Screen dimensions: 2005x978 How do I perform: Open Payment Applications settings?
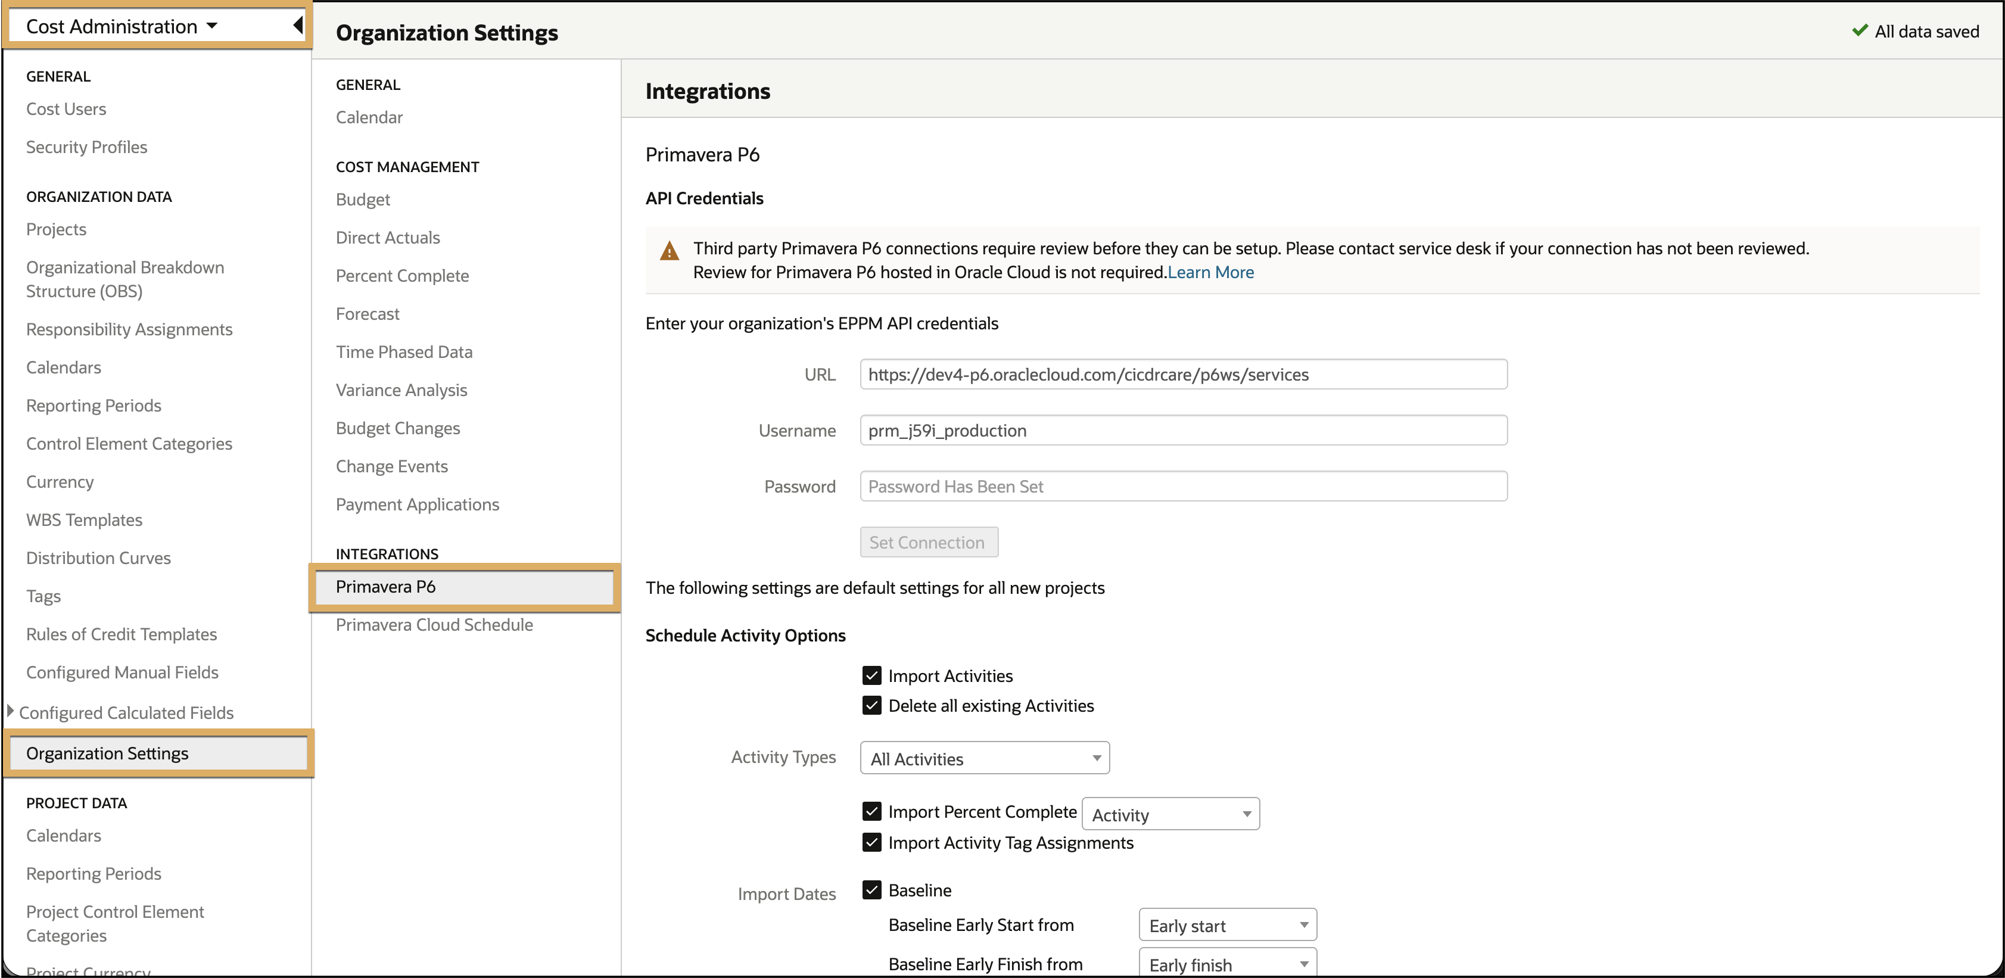[417, 504]
